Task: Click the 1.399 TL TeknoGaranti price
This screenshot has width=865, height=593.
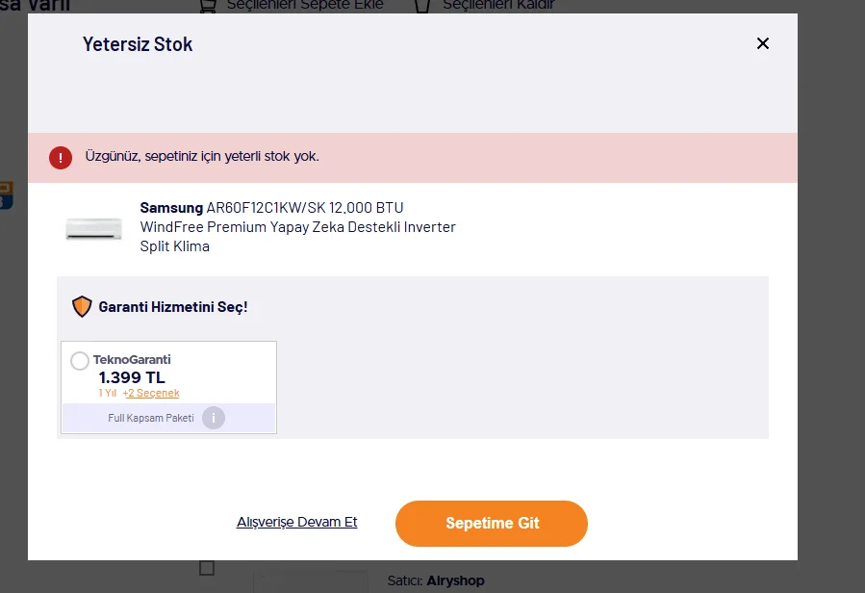Action: coord(132,377)
